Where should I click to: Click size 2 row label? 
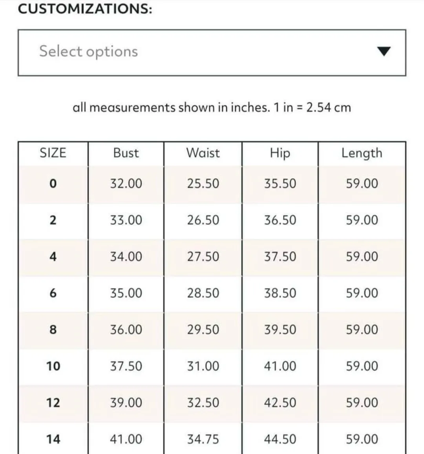coord(53,220)
